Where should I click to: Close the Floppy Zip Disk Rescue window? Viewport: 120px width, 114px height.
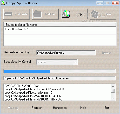point(115,3)
